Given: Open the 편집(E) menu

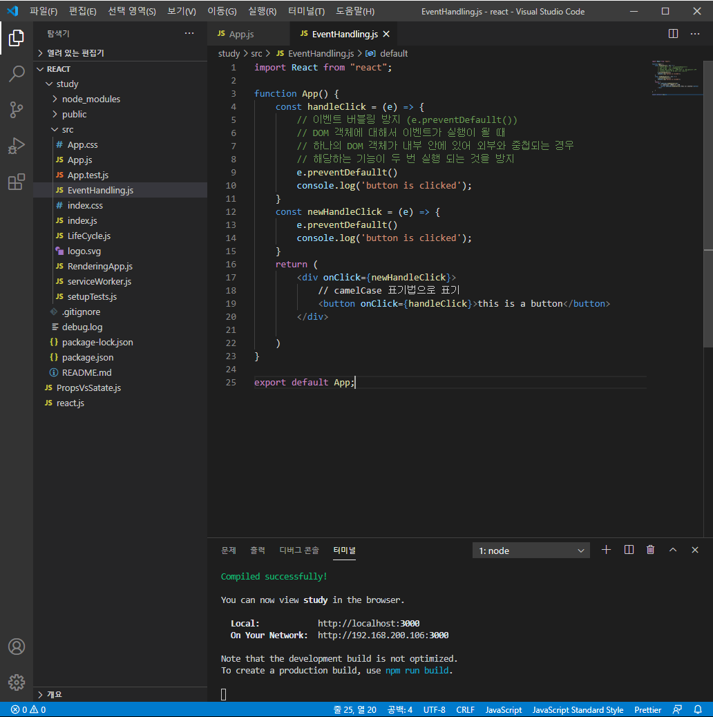Looking at the screenshot, I should click(x=83, y=12).
